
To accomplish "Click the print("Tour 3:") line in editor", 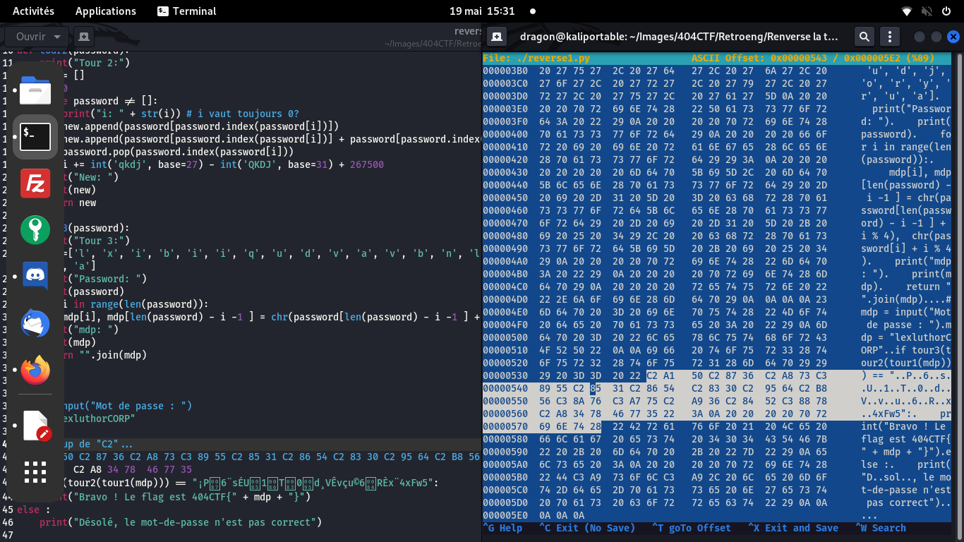I will pos(85,241).
